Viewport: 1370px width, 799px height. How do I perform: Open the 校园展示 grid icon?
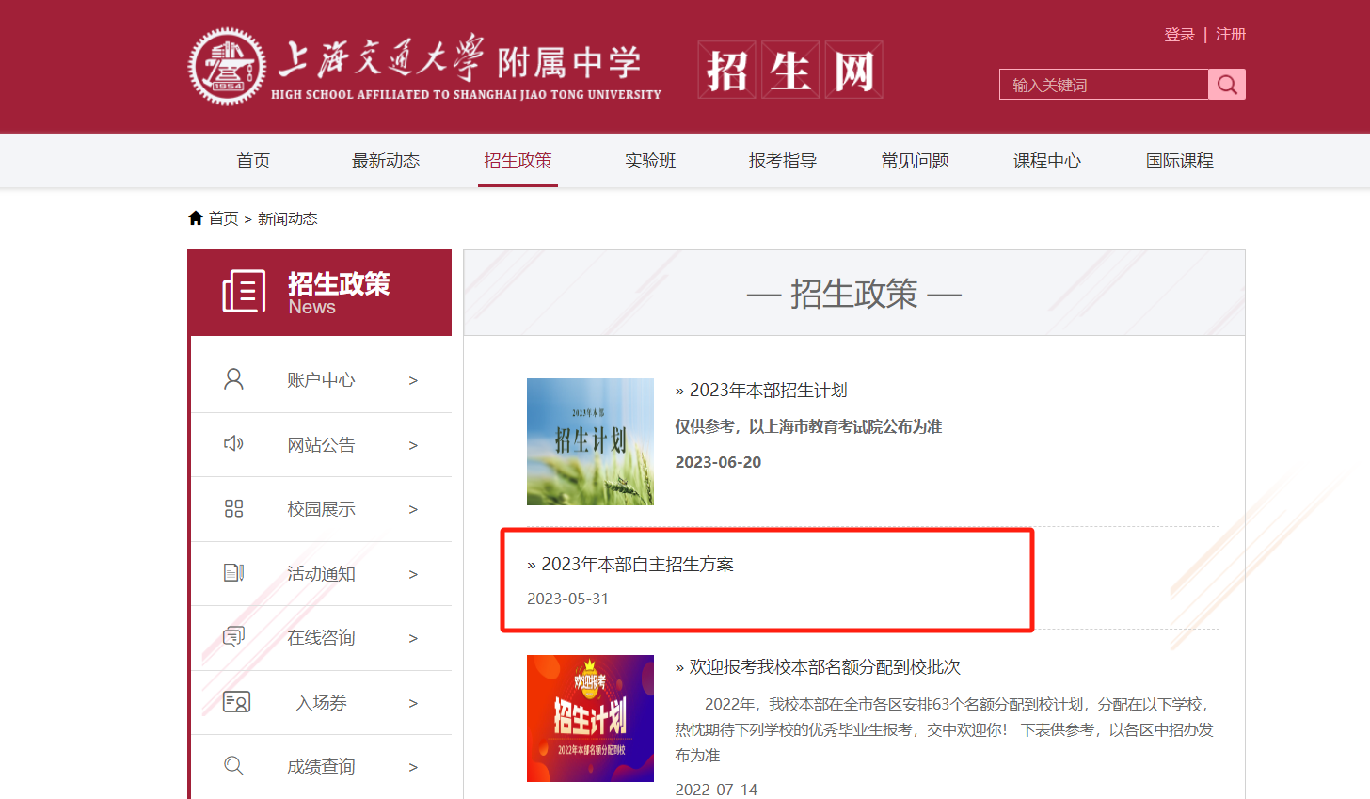(x=232, y=508)
